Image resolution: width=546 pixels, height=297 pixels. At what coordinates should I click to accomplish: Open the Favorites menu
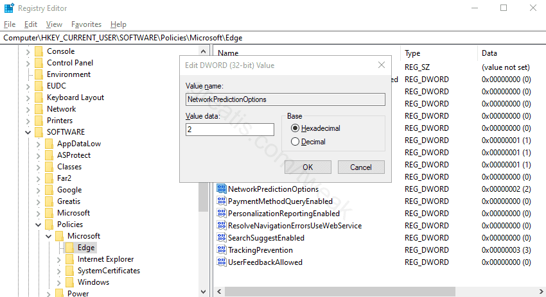(86, 24)
